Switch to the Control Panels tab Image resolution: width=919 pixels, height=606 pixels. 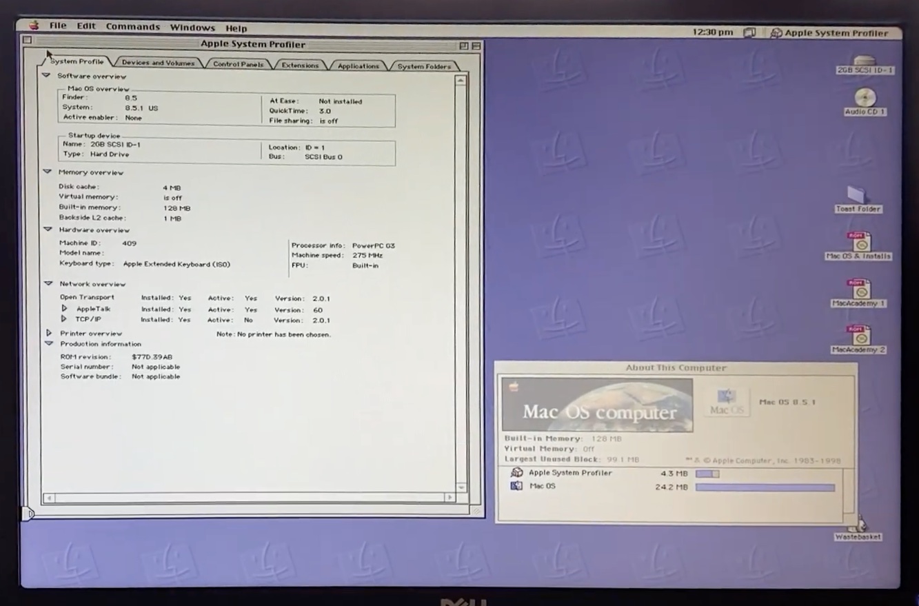pyautogui.click(x=238, y=64)
